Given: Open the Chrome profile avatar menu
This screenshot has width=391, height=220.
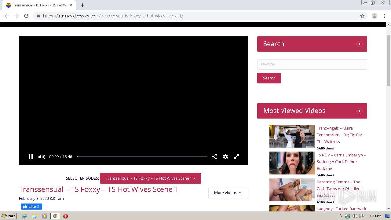Looking at the screenshot, I should pyautogui.click(x=375, y=16).
